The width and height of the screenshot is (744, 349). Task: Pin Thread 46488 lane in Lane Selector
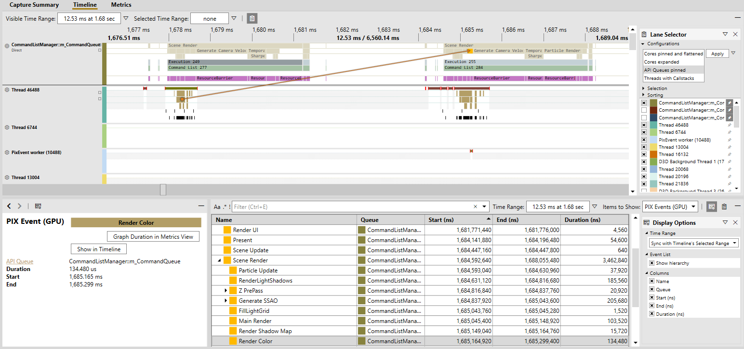tap(729, 125)
